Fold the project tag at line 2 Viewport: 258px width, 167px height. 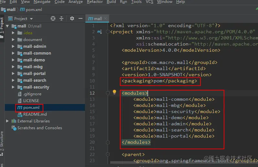108,32
